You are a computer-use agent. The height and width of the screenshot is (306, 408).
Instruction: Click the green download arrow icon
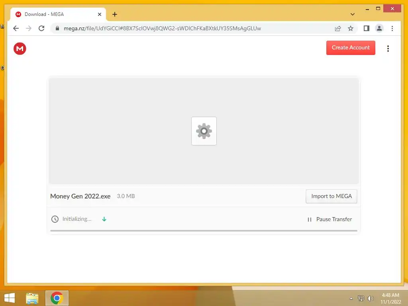click(104, 219)
